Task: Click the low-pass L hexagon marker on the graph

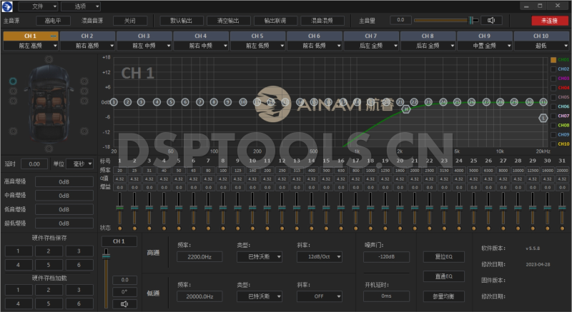Action: coord(543,117)
